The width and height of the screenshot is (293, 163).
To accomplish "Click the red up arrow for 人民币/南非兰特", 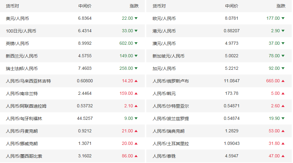I will (136, 94).
